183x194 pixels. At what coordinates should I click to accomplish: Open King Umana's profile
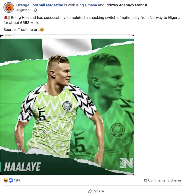86,5
